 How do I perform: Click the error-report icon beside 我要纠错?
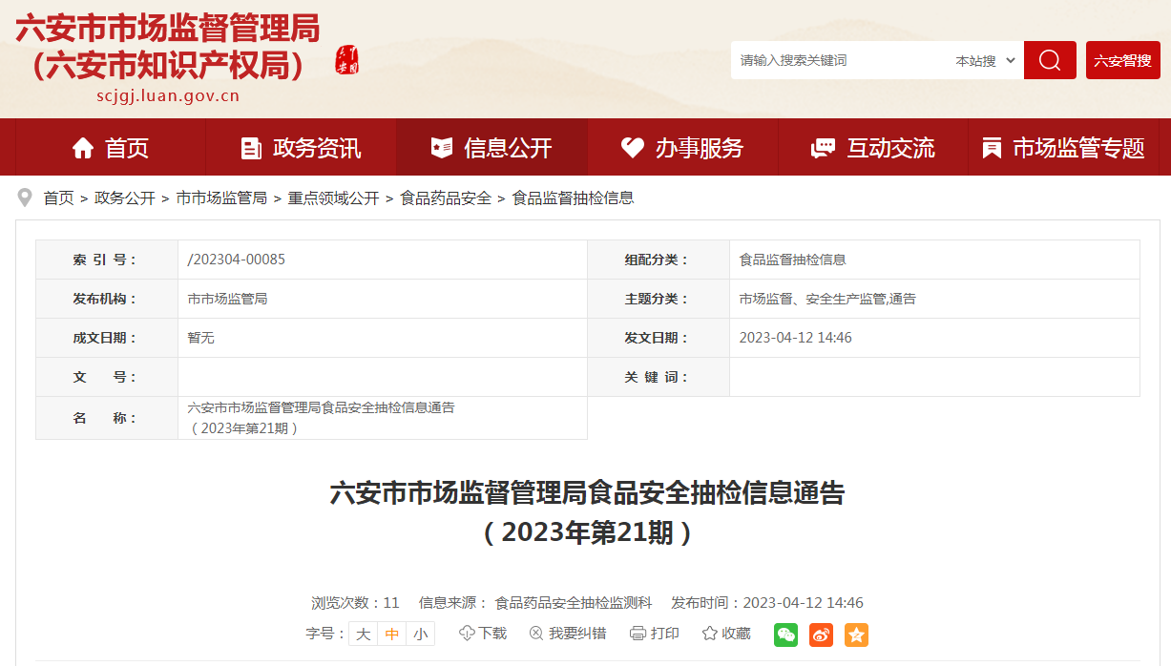click(x=536, y=634)
